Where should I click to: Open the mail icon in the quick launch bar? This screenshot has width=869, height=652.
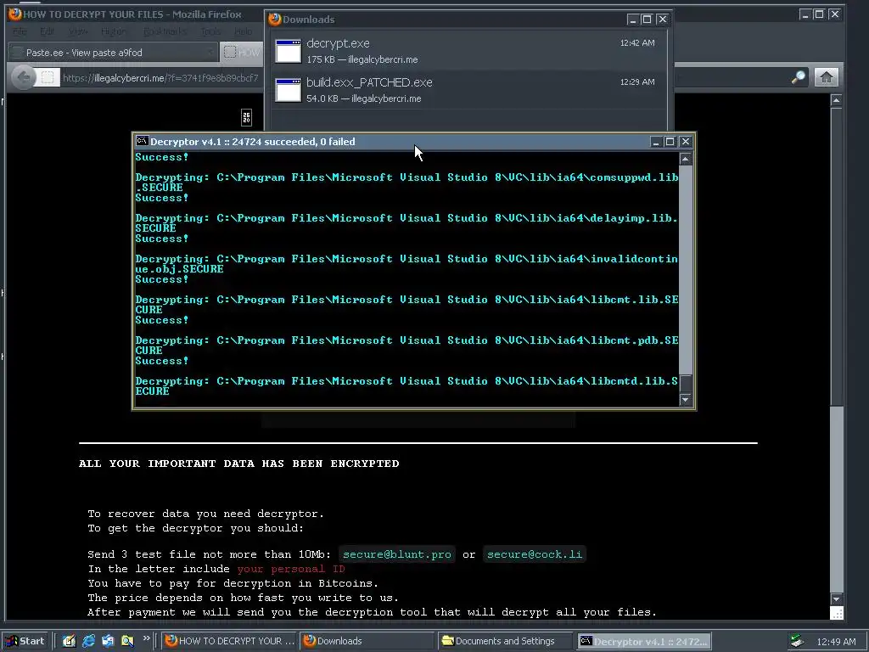click(108, 641)
